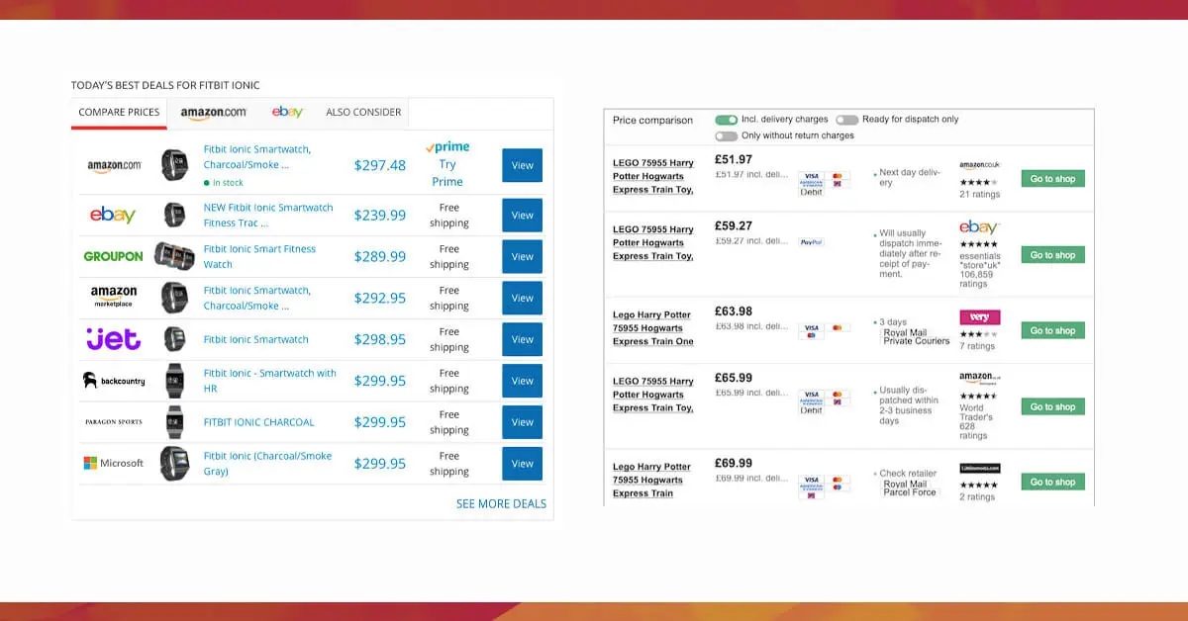1188x621 pixels.
Task: Click the Mastercard icon in the £65.99 row
Action: [x=838, y=395]
